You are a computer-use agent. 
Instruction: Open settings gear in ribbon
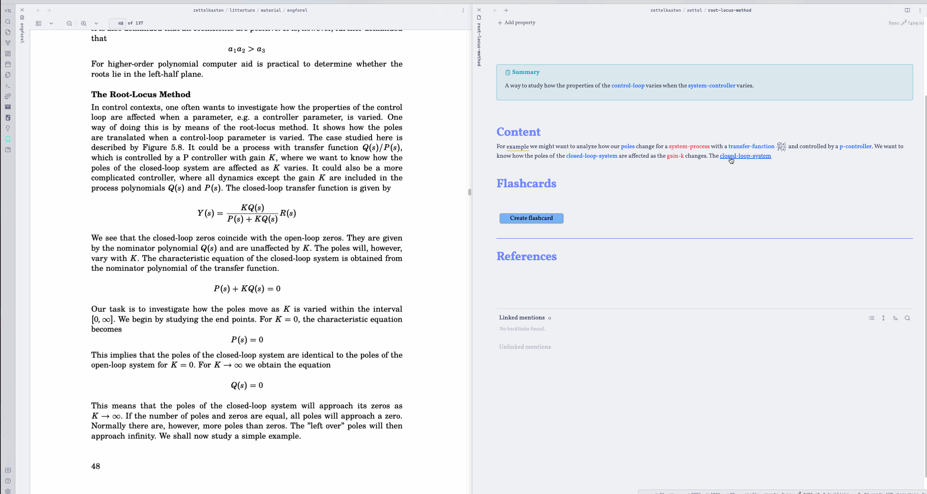coord(8,491)
